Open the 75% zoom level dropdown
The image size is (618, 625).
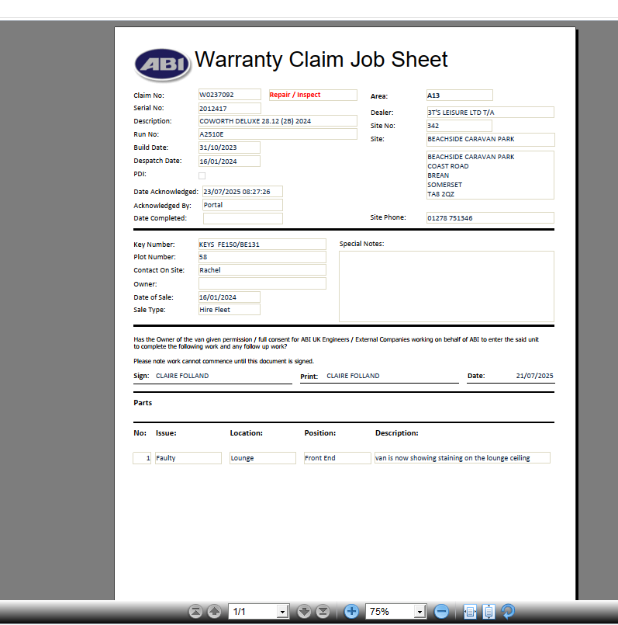(x=419, y=612)
